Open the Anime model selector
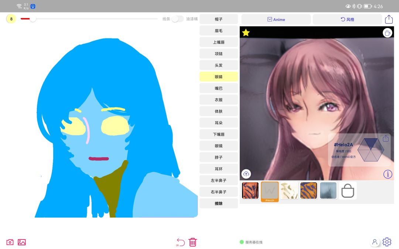This screenshot has height=249, width=399. tap(276, 19)
